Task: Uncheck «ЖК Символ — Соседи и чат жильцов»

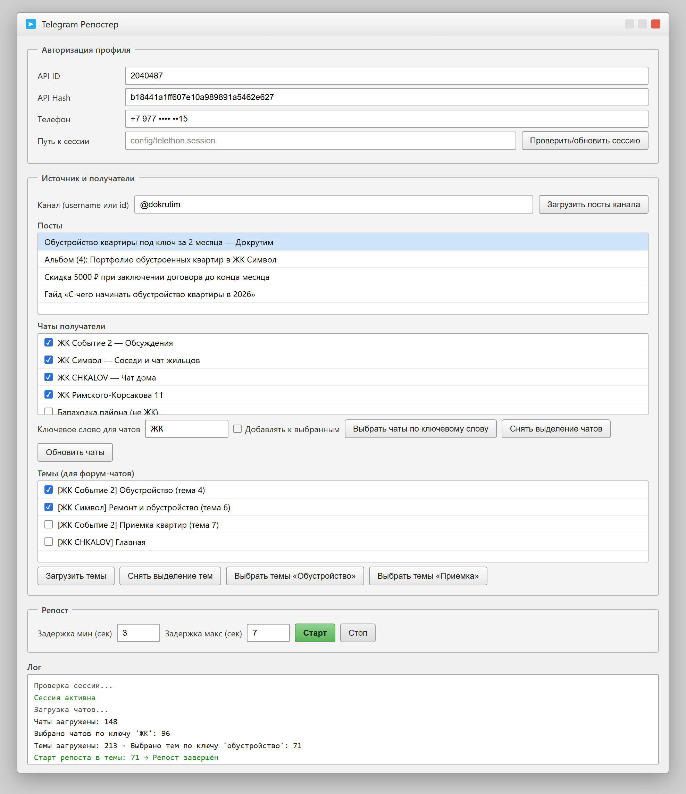Action: tap(48, 360)
